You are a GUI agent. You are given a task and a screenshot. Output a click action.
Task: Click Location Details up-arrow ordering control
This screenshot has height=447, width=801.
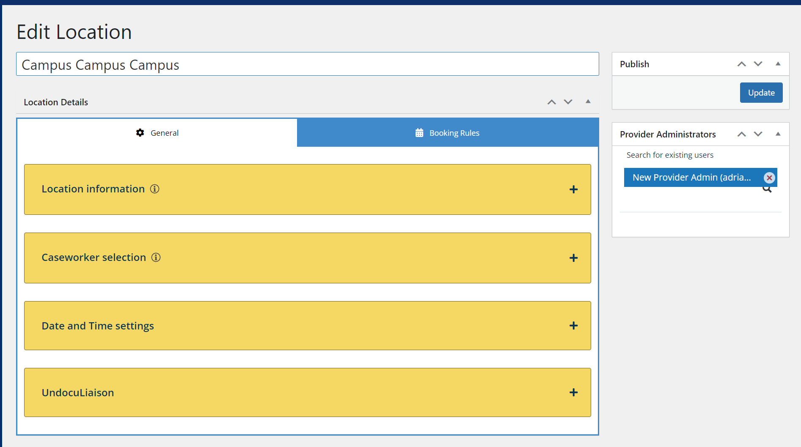pyautogui.click(x=551, y=102)
